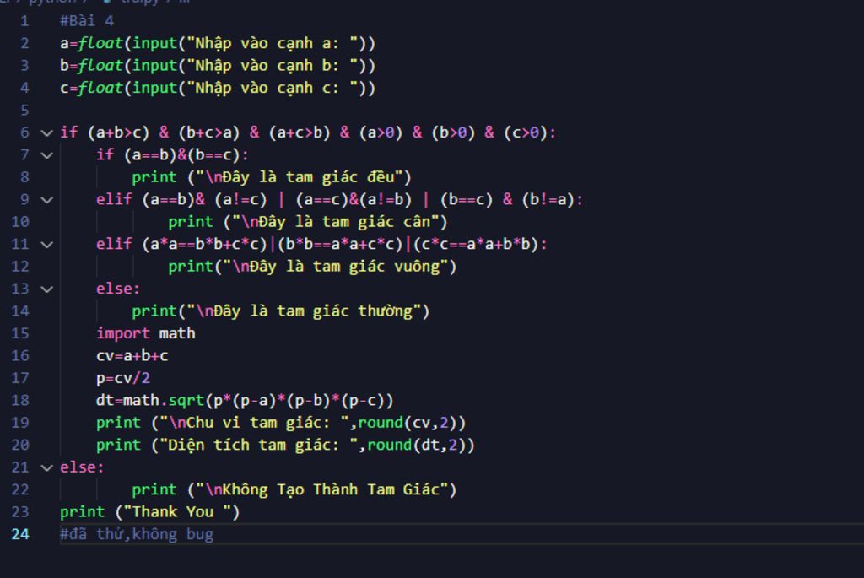Image resolution: width=864 pixels, height=578 pixels.
Task: Click the comment '#đã thử,không bug'
Action: click(137, 534)
